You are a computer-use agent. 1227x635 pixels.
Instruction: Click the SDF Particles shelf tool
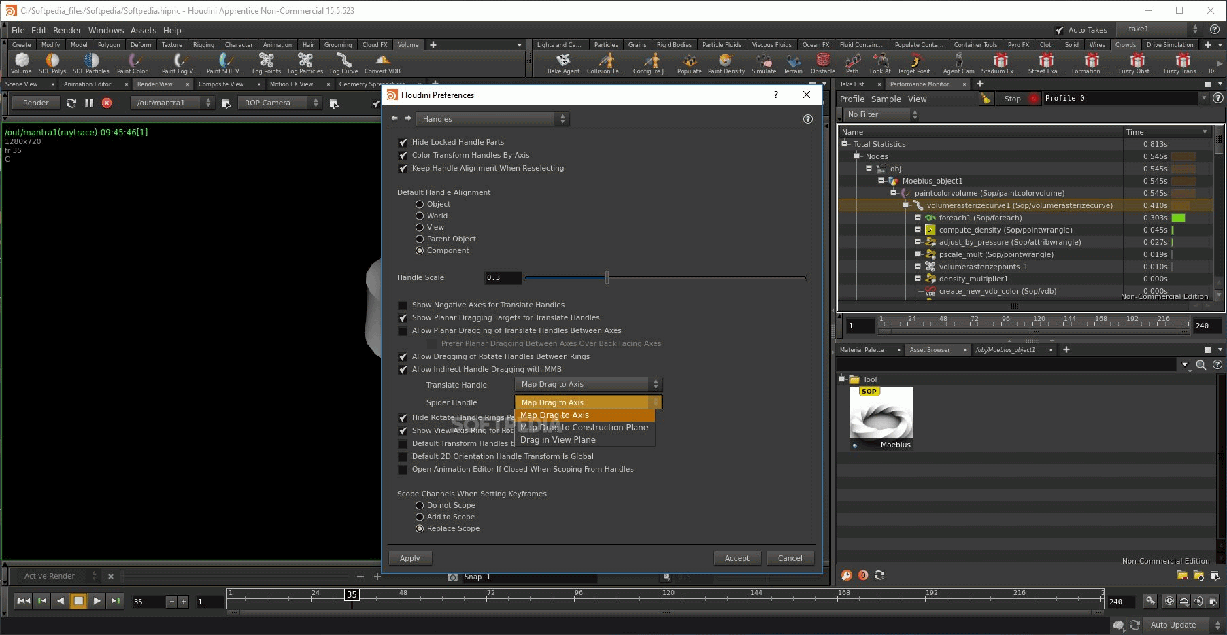90,63
